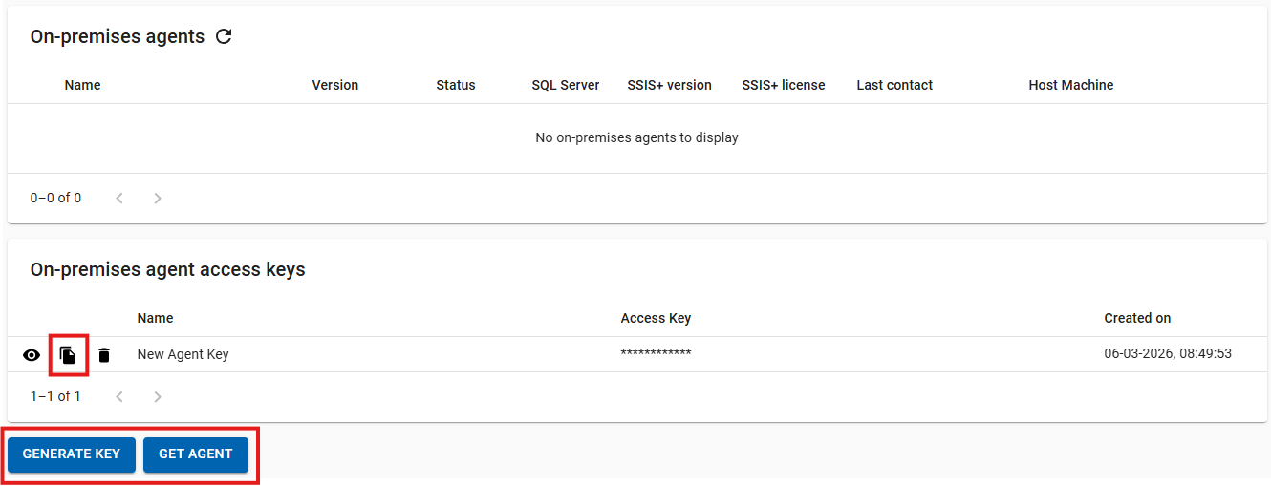This screenshot has height=486, width=1271.
Task: Click the GENERATE KEY button
Action: point(72,454)
